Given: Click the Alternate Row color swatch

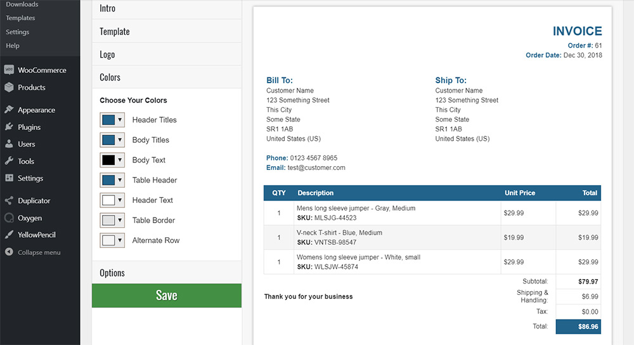Looking at the screenshot, I should pos(108,240).
